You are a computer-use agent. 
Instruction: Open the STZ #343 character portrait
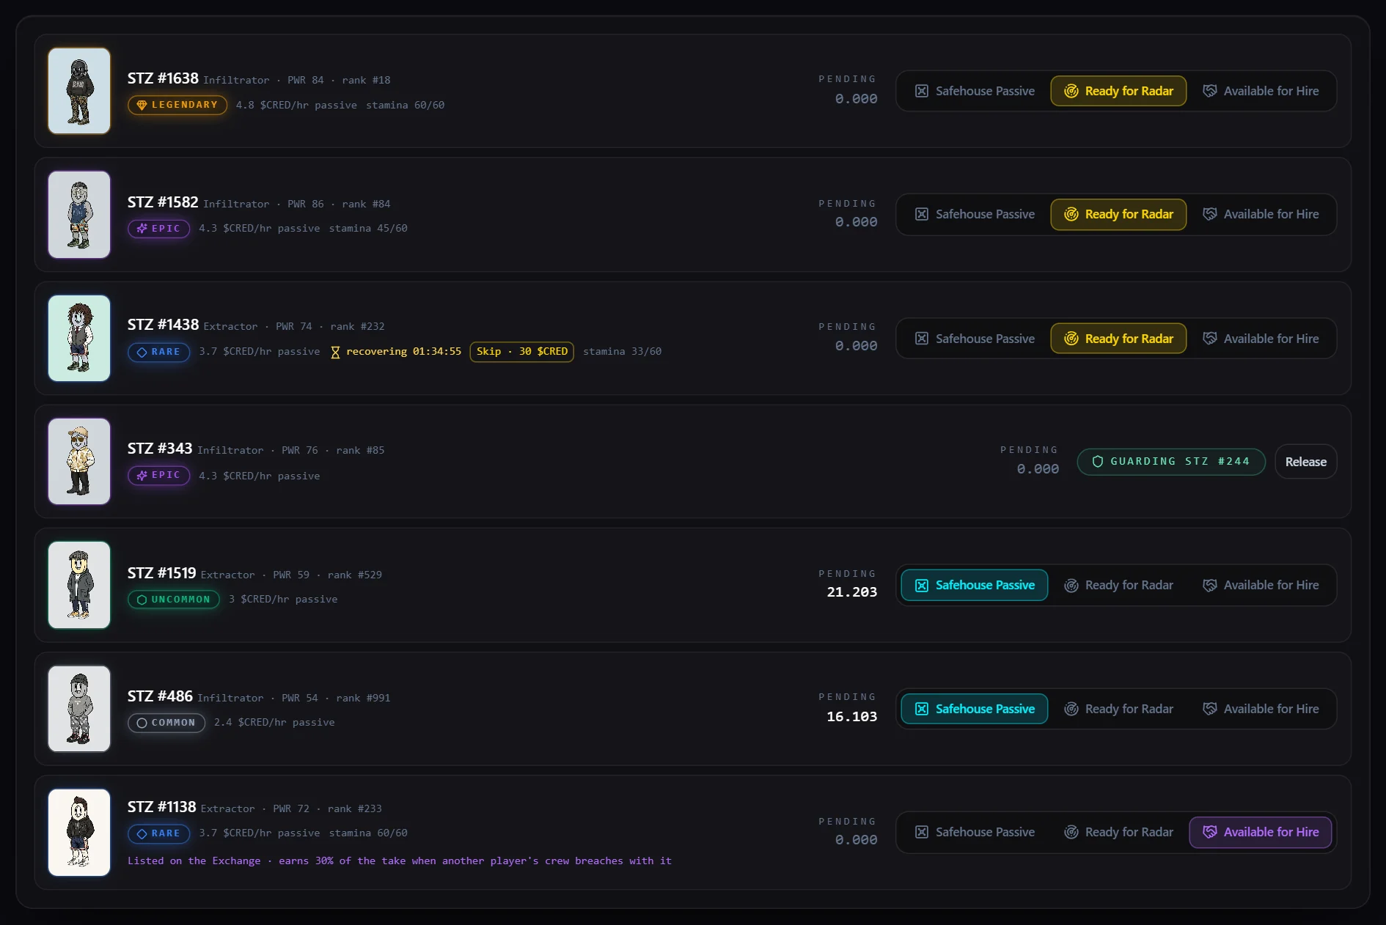tap(79, 461)
